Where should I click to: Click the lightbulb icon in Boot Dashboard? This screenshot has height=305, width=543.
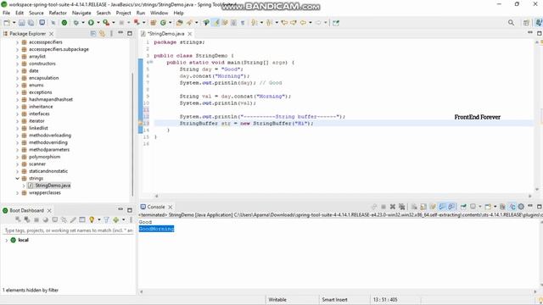click(x=92, y=219)
